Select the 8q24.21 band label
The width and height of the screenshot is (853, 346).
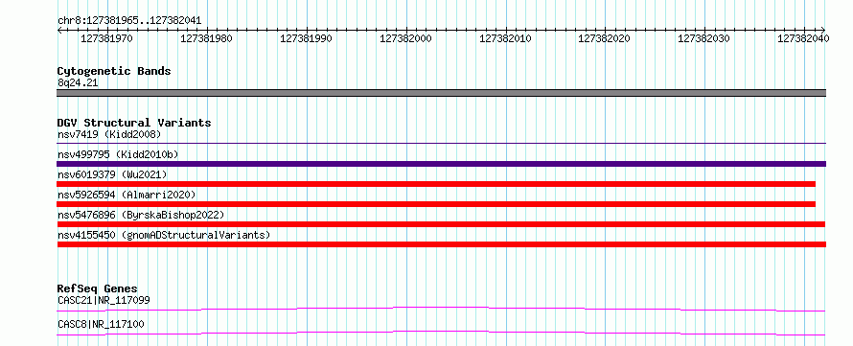(x=78, y=83)
